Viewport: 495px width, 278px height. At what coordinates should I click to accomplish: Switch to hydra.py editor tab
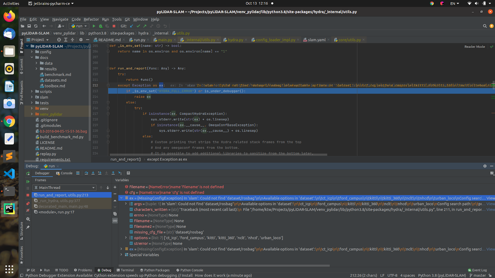[x=235, y=40]
